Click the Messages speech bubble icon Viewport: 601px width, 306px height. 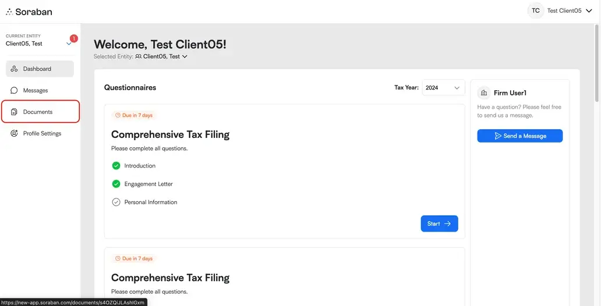point(14,90)
